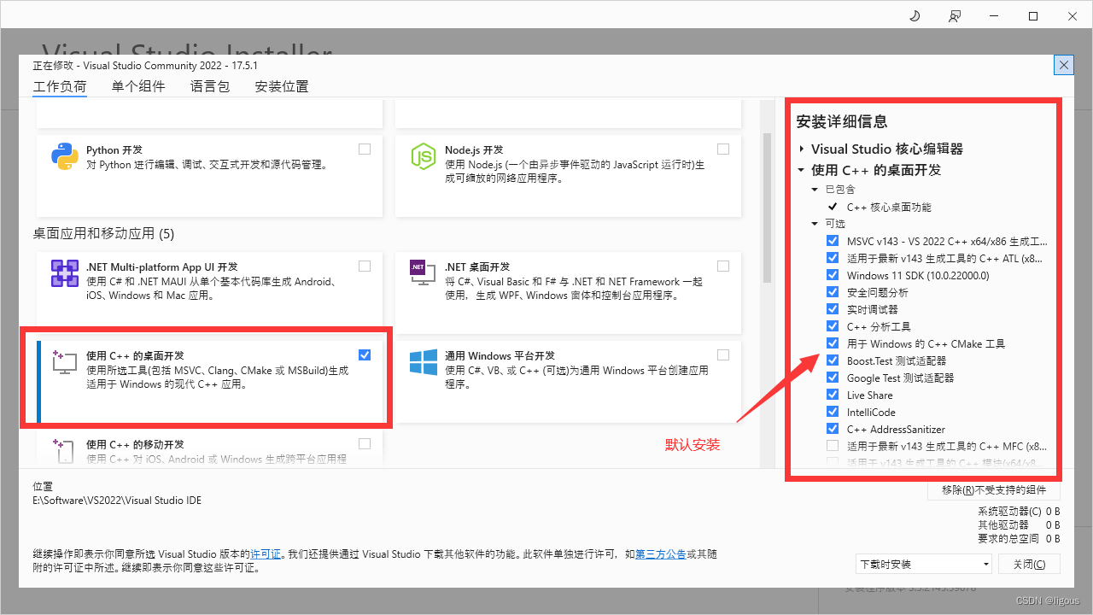
Task: Click the 关闭(C) button
Action: [1029, 564]
